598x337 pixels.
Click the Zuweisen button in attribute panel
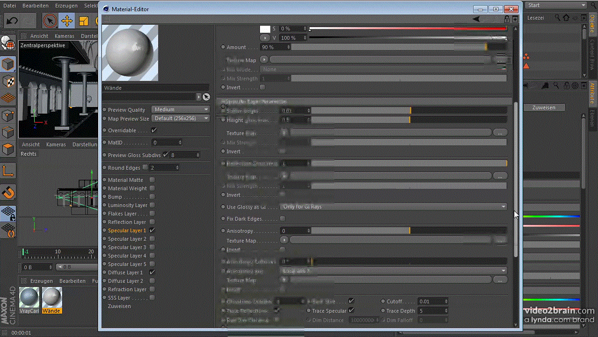(x=544, y=108)
